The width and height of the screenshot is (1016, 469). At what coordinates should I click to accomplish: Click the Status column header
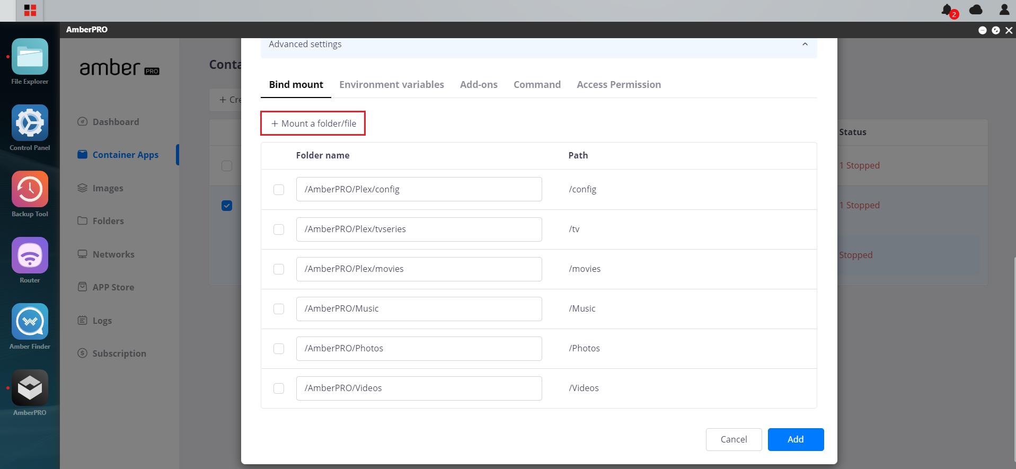(x=853, y=132)
